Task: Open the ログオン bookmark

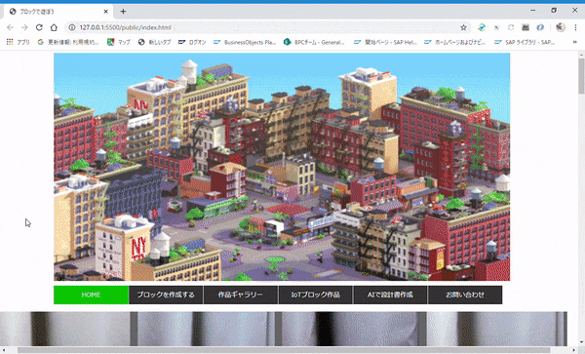Action: coord(192,42)
